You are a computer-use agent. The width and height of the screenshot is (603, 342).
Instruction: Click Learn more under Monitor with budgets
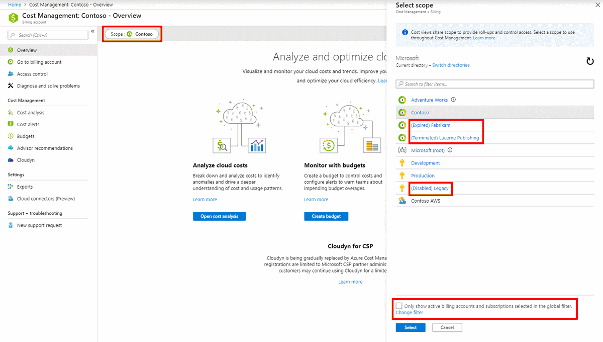[x=316, y=200]
